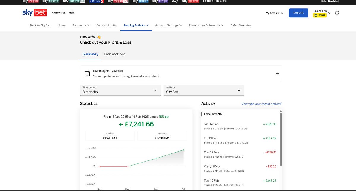This screenshot has width=356, height=191.
Task: Open the Time period dropdown
Action: click(120, 90)
